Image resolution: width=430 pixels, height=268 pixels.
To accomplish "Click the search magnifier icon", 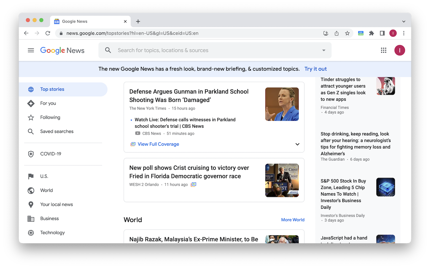I will point(108,50).
